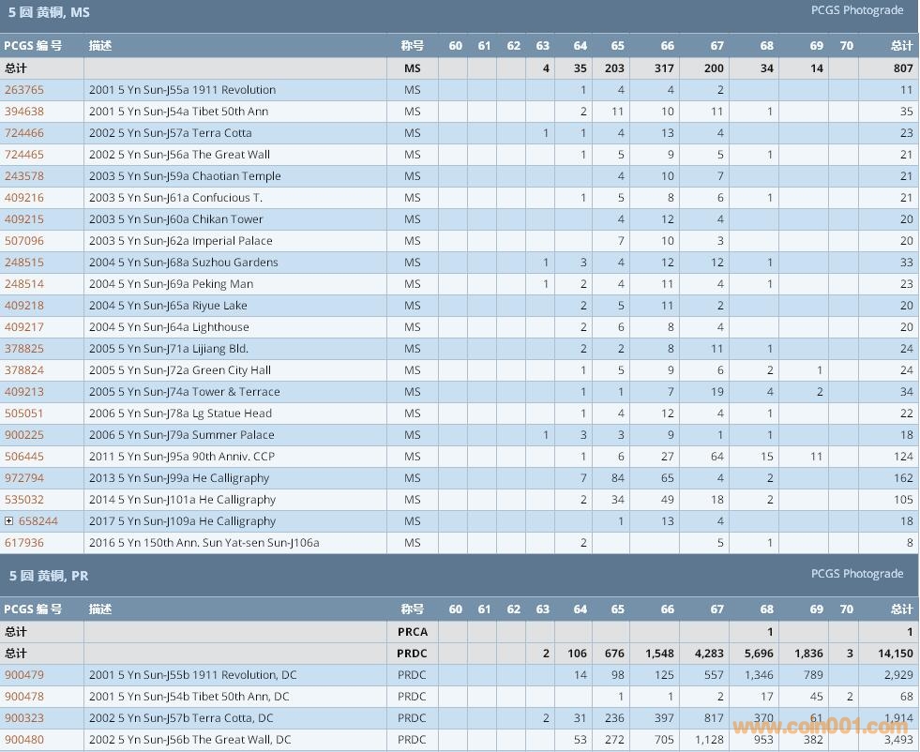This screenshot has width=920, height=752.
Task: Open PCGS number 506445 90th Anniv. CCP
Action: pos(24,457)
